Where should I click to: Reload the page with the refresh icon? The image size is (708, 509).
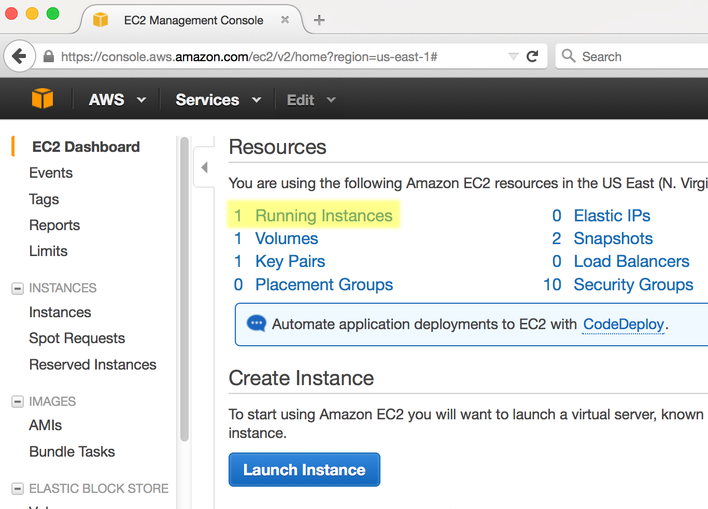[532, 56]
